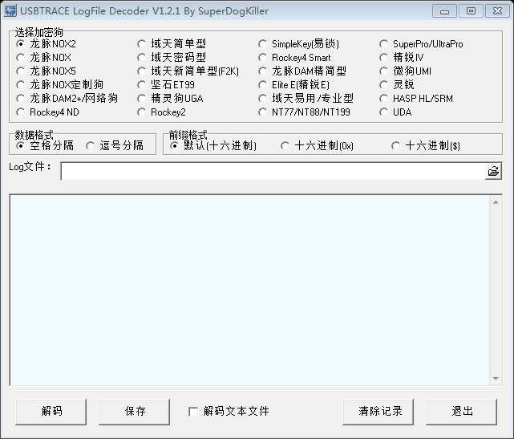Click the 保存 save button
Viewport: 514px width, 439px height.
coord(135,412)
